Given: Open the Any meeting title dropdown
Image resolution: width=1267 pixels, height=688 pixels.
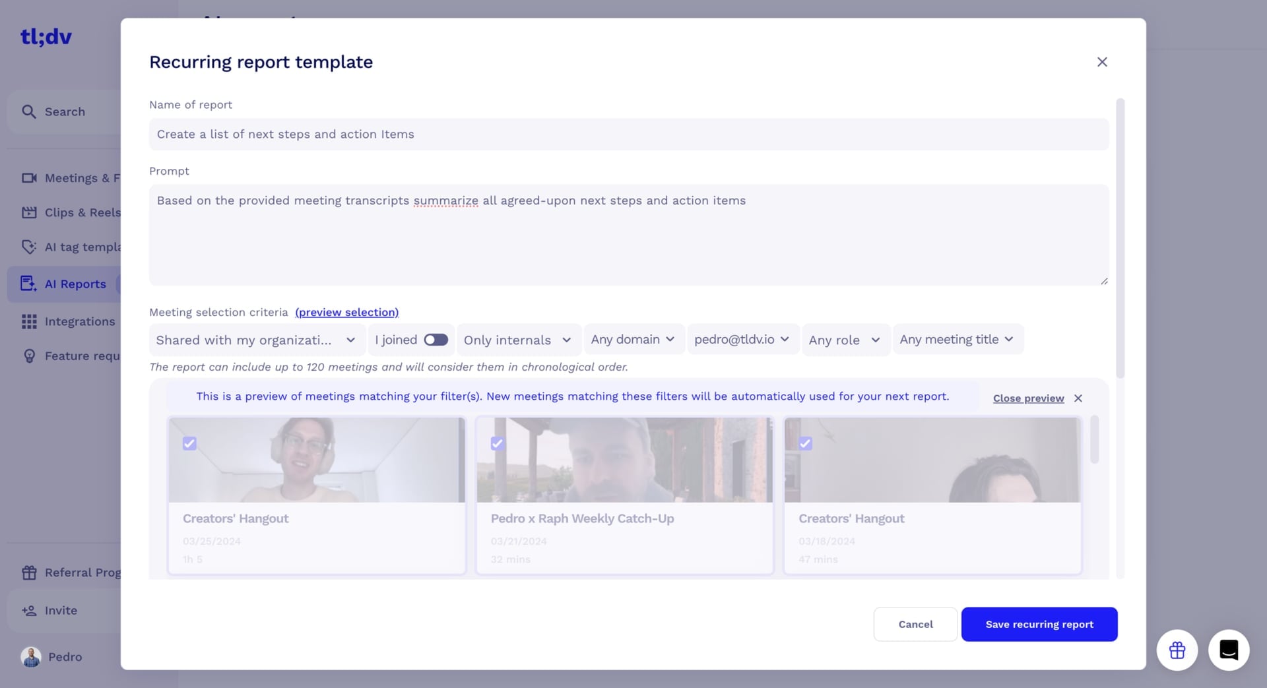Looking at the screenshot, I should tap(958, 340).
